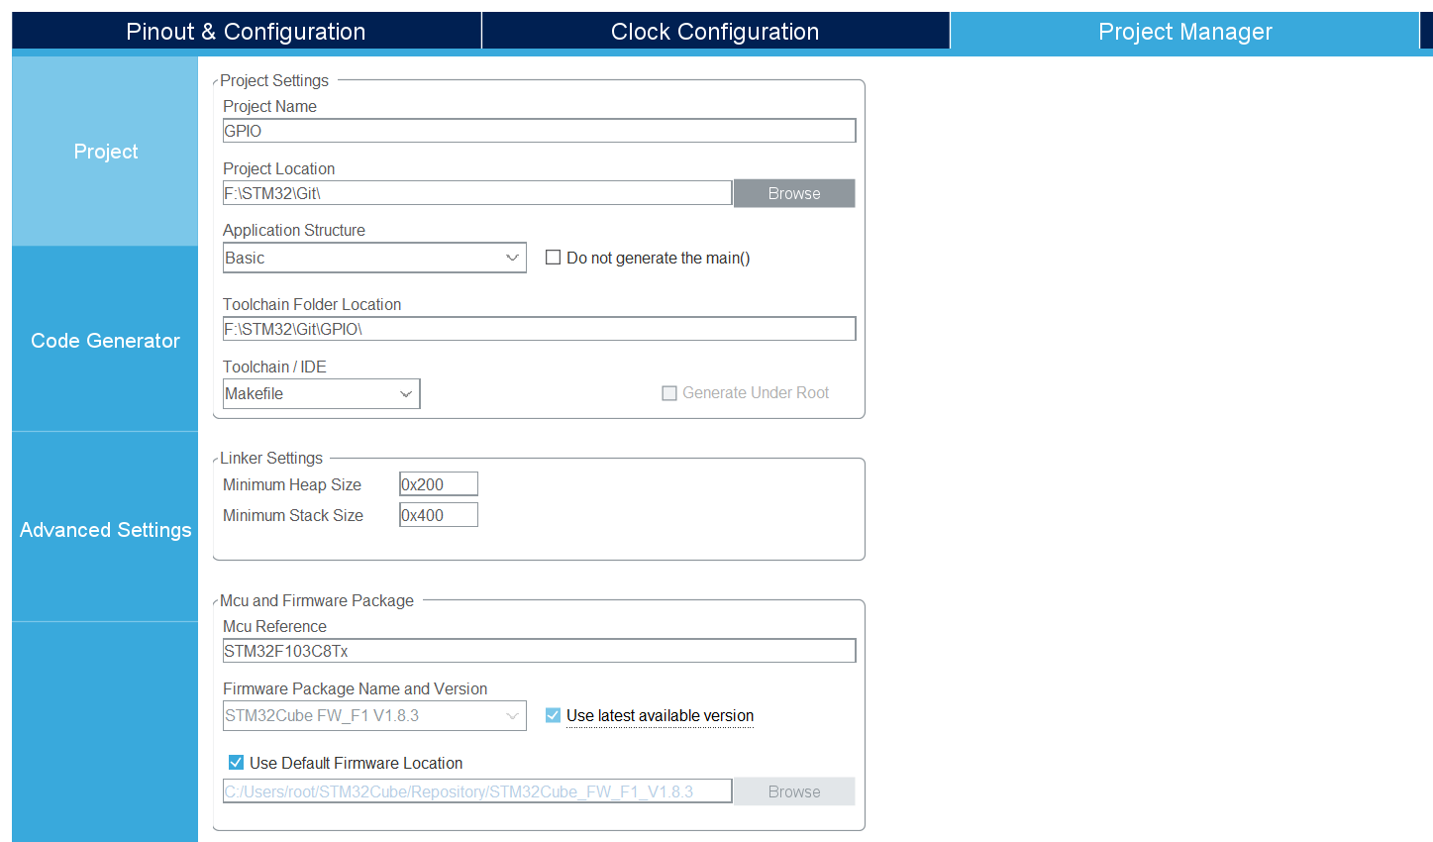
Task: Click the Project Name input field
Action: 539,131
